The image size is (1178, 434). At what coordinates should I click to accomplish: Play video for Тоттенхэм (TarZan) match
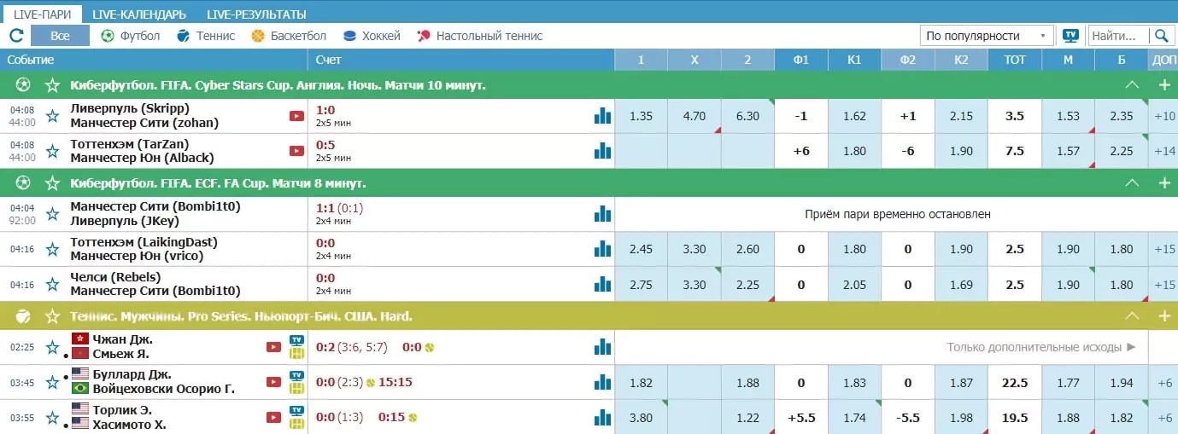(x=296, y=151)
